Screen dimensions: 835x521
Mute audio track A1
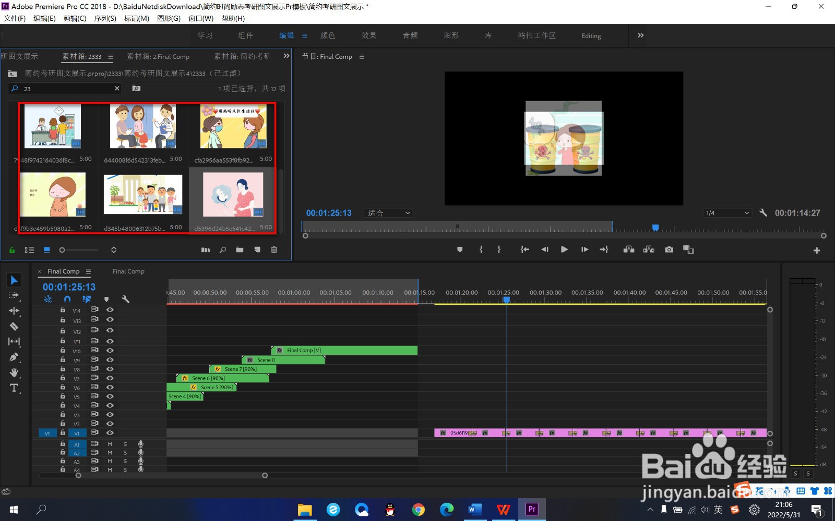[110, 444]
